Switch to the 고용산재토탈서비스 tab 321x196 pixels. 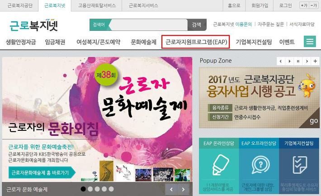click(x=97, y=5)
